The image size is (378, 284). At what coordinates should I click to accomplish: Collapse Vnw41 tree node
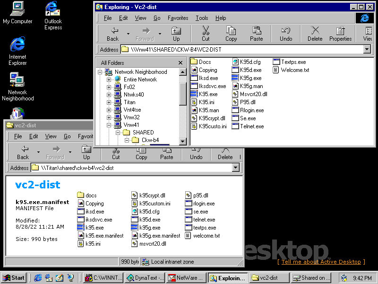coord(109,125)
